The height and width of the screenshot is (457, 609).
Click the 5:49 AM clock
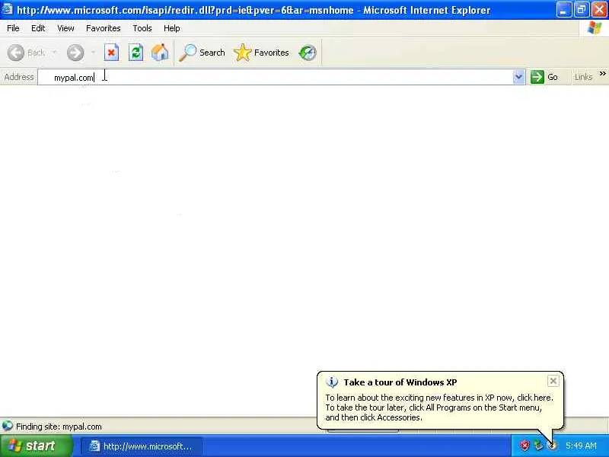(581, 446)
